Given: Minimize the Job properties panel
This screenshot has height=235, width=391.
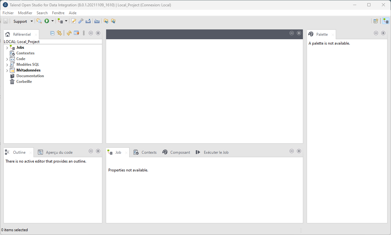Looking at the screenshot, I should coord(292,151).
